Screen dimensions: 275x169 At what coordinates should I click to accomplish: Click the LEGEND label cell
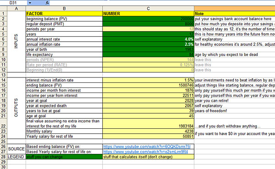(x=16, y=157)
